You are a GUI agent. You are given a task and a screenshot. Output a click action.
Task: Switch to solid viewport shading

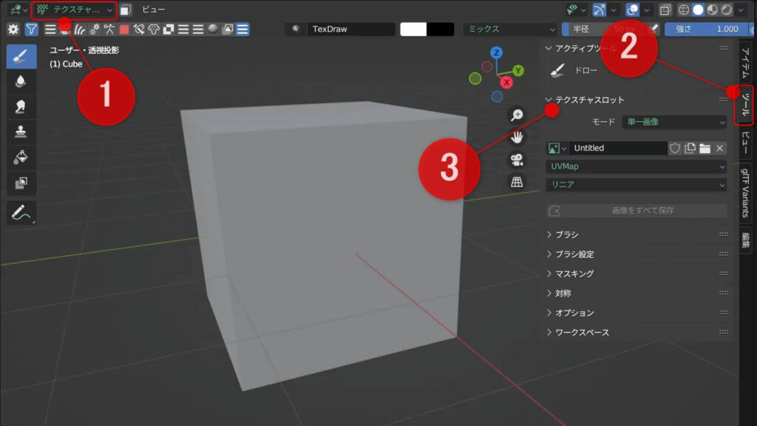(698, 10)
